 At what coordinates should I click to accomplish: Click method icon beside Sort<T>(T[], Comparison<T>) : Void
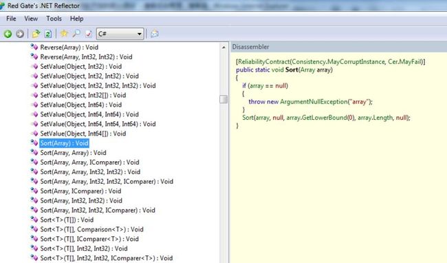tap(34, 229)
